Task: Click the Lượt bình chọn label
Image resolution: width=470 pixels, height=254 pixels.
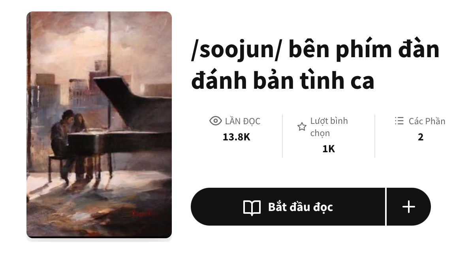Action: 329,127
